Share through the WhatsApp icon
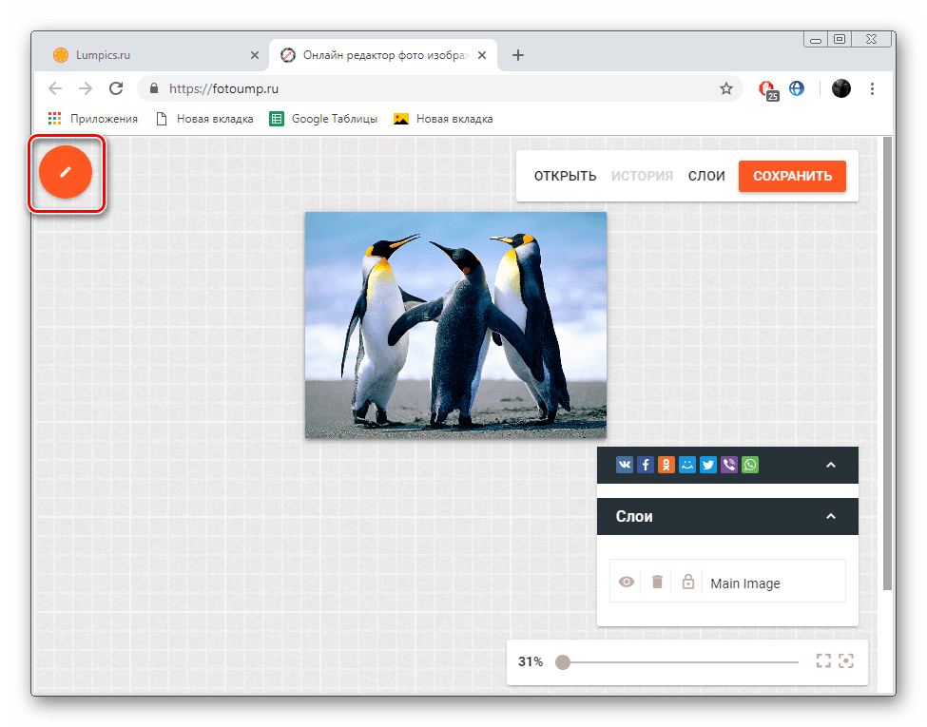This screenshot has width=927, height=727. coord(750,465)
